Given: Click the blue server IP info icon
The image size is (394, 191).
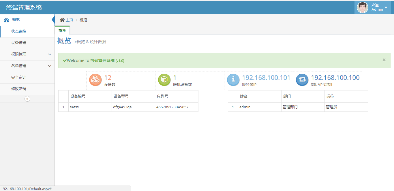Looking at the screenshot, I should (233, 80).
